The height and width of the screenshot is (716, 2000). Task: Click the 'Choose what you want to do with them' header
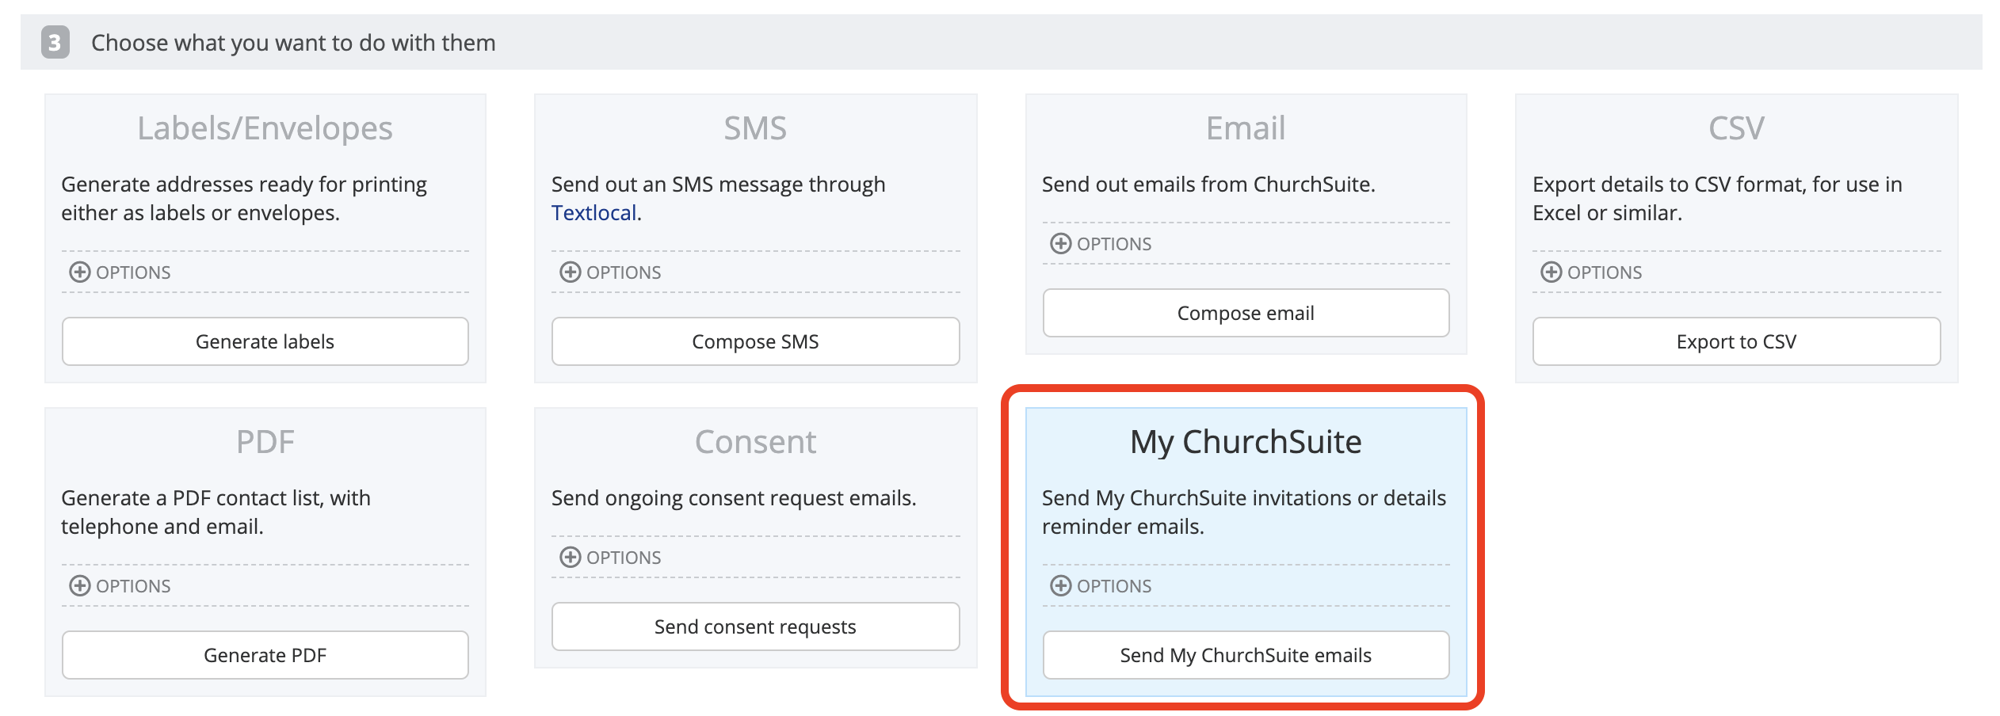[294, 43]
